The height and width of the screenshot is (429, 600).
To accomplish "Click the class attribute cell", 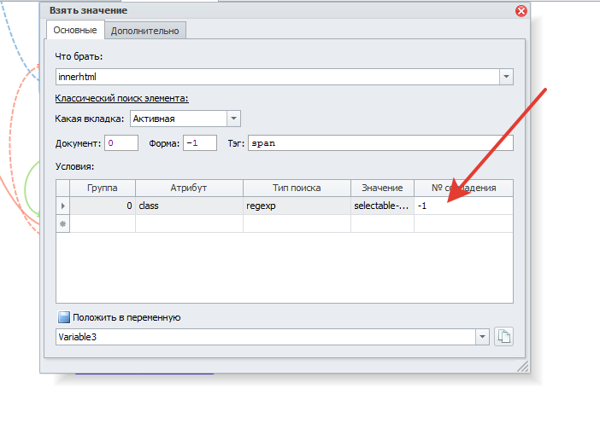I will [189, 206].
